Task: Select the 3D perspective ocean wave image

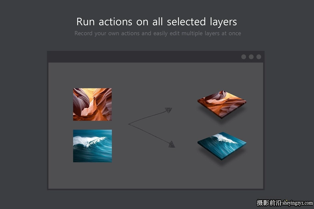Action: coord(222,146)
